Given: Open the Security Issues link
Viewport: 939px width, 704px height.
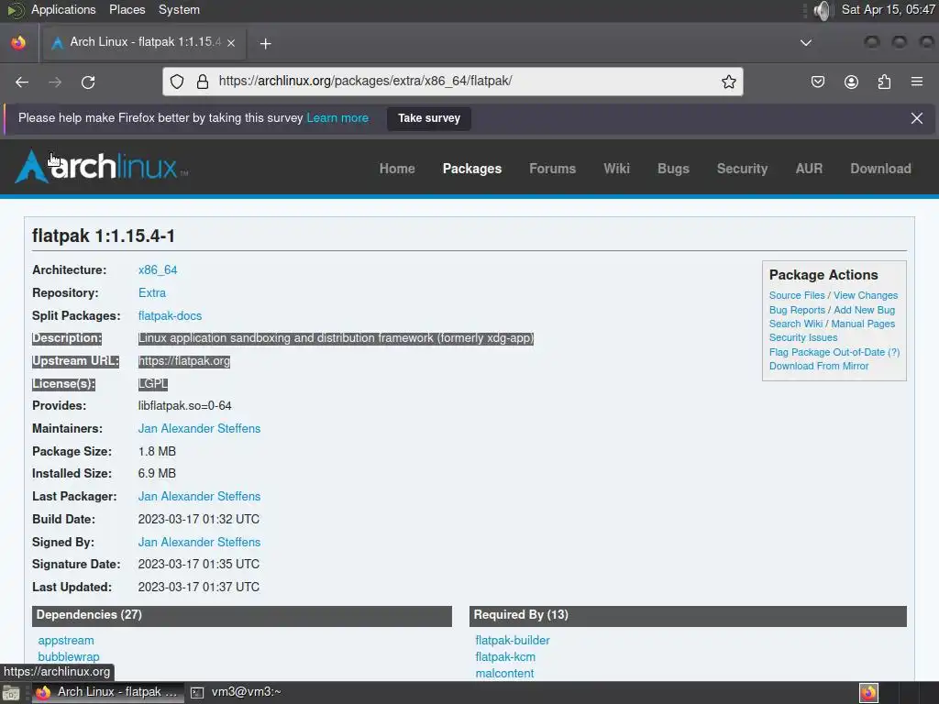Looking at the screenshot, I should (x=803, y=337).
